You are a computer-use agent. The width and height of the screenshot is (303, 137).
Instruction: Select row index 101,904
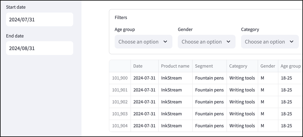click(x=120, y=126)
